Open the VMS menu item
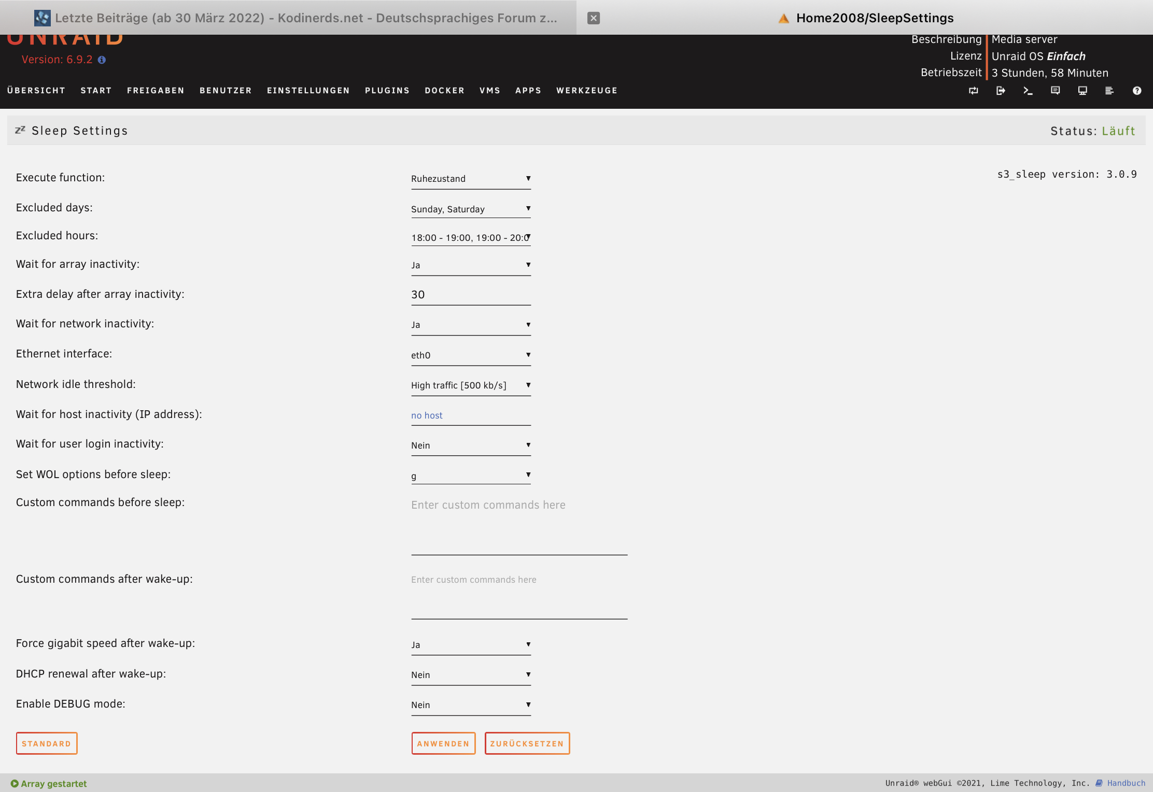 click(x=489, y=91)
